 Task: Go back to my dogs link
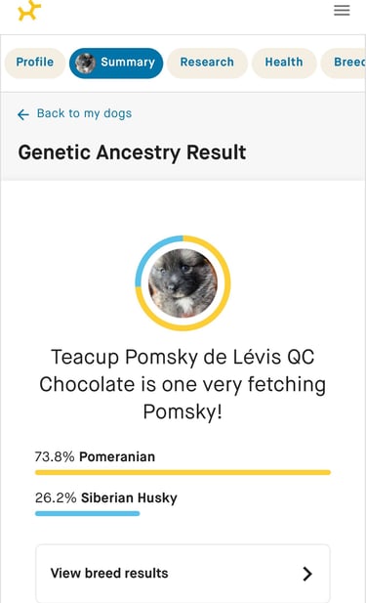(84, 113)
